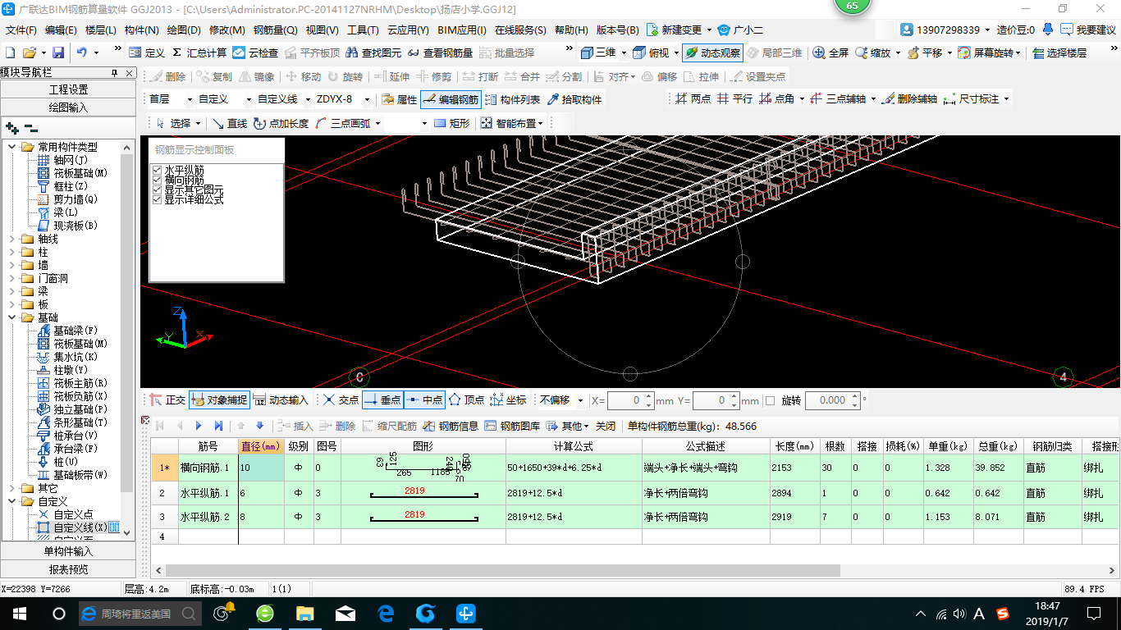Open 属性 properties panel
Viewport: 1121px width, 630px height.
tap(400, 99)
